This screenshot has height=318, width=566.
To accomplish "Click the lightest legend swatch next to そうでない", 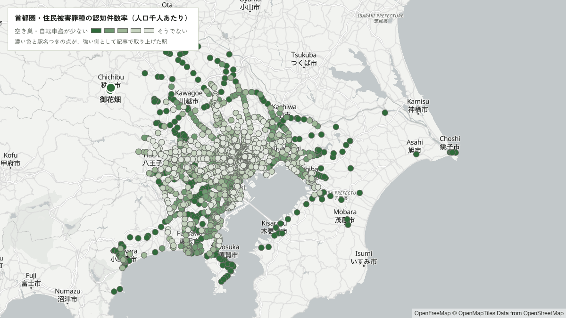I will click(x=149, y=31).
